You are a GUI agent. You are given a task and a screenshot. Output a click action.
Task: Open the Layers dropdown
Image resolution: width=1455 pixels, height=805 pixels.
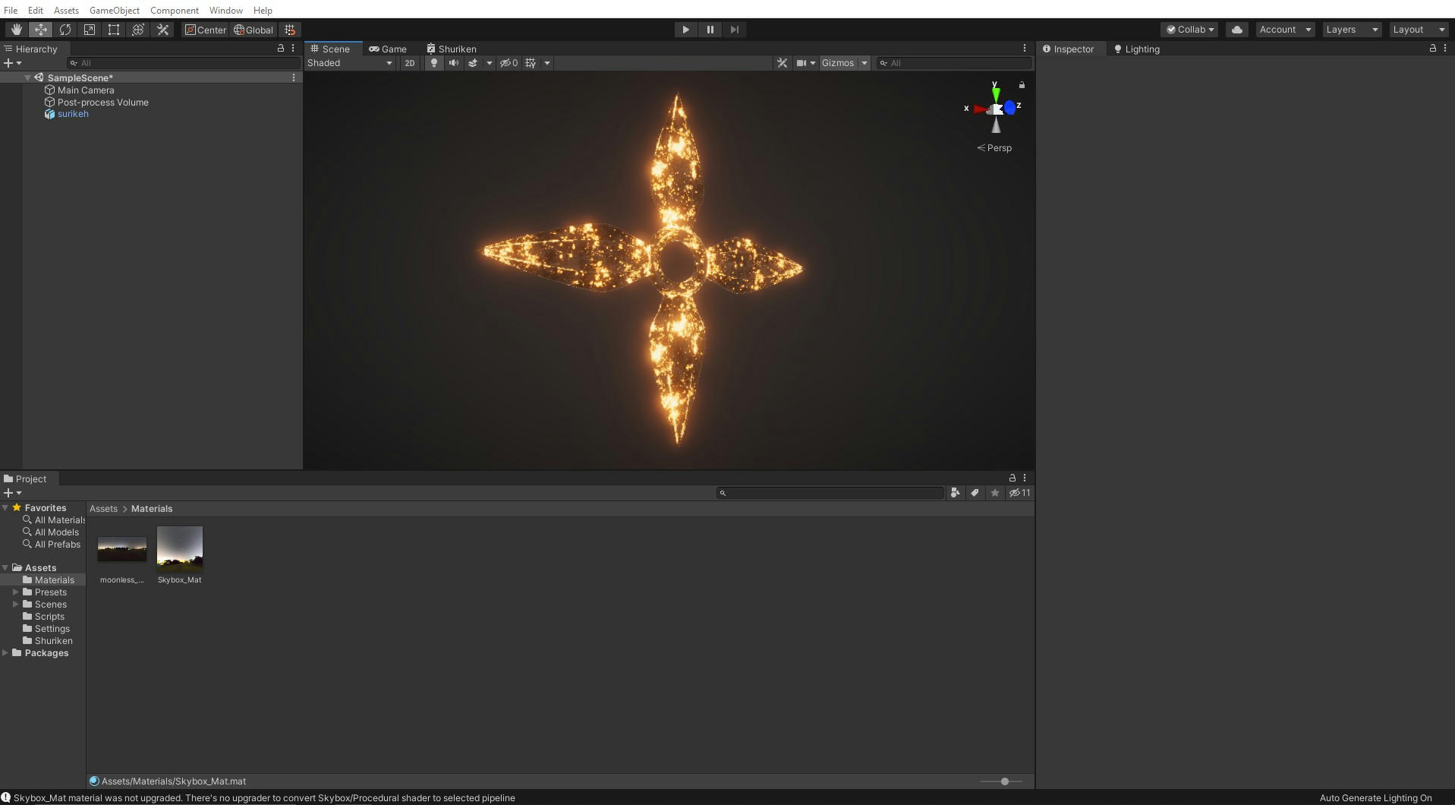(x=1352, y=30)
